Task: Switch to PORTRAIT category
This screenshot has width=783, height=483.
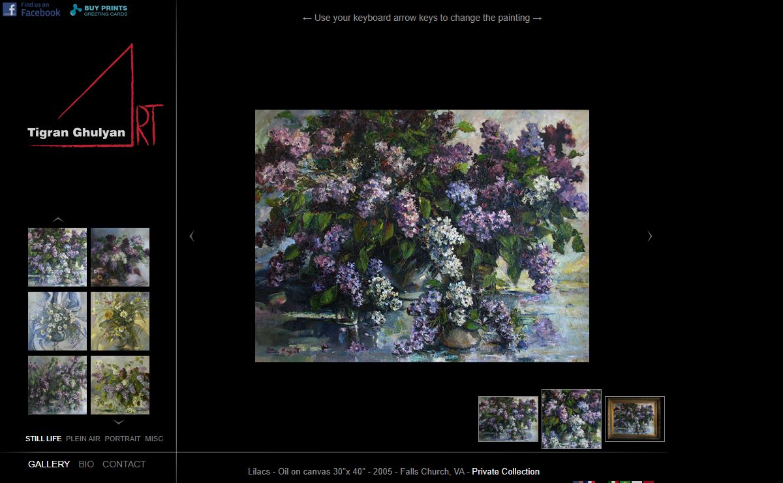Action: click(x=123, y=439)
